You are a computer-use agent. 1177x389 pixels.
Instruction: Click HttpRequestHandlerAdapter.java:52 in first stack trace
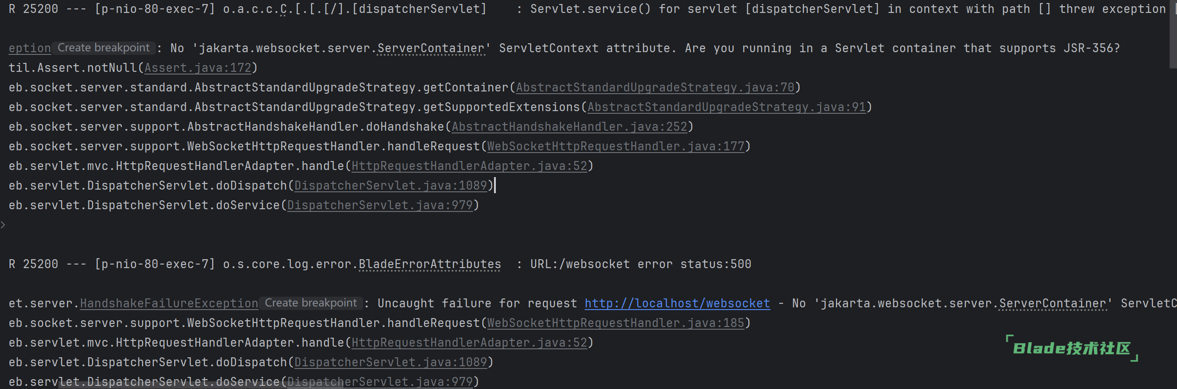(x=469, y=166)
